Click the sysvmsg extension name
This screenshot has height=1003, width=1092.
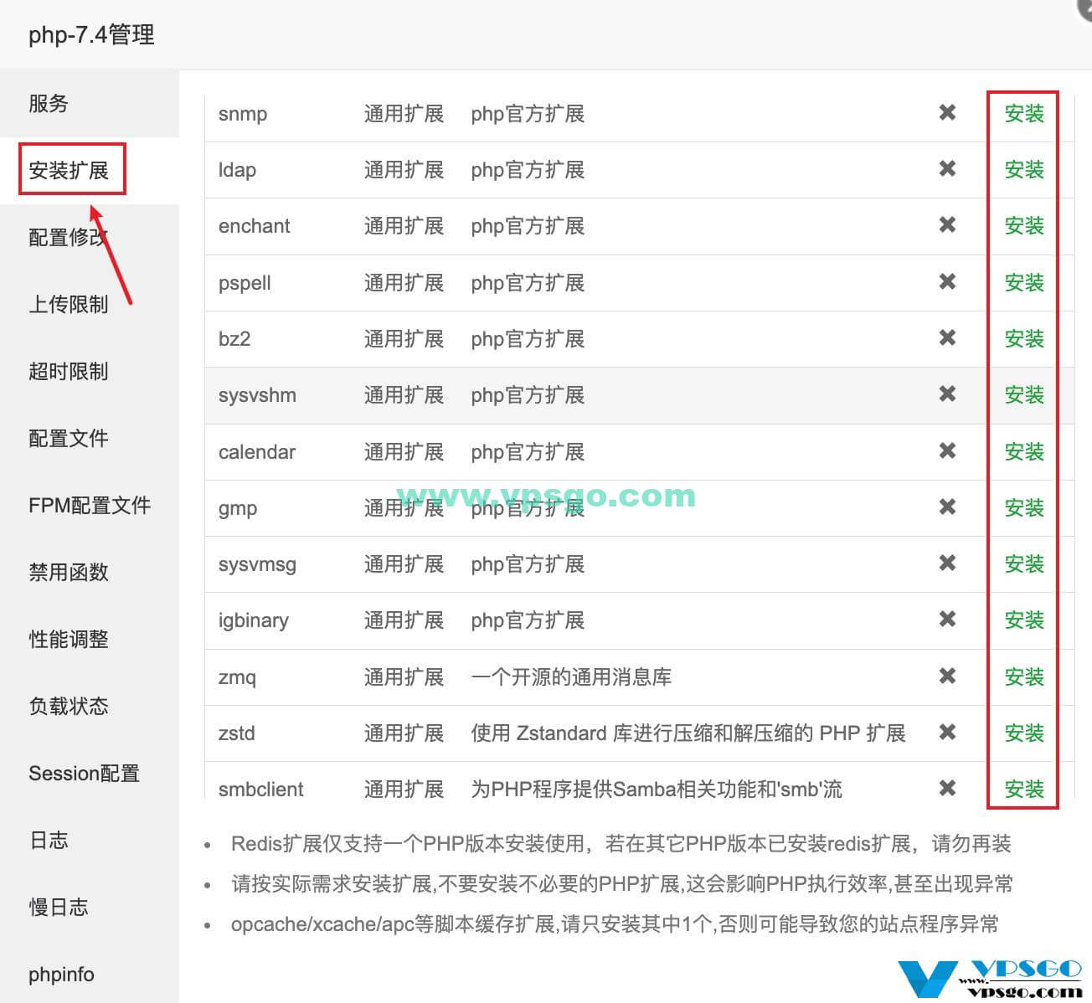[x=257, y=565]
